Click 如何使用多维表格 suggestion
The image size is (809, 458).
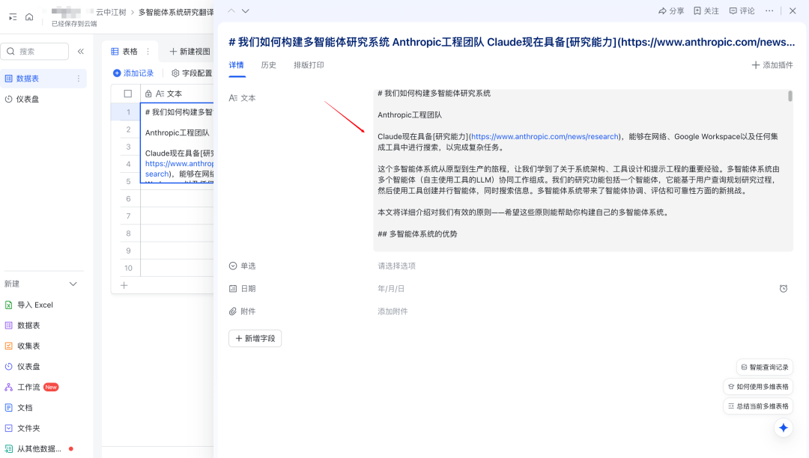click(x=758, y=387)
